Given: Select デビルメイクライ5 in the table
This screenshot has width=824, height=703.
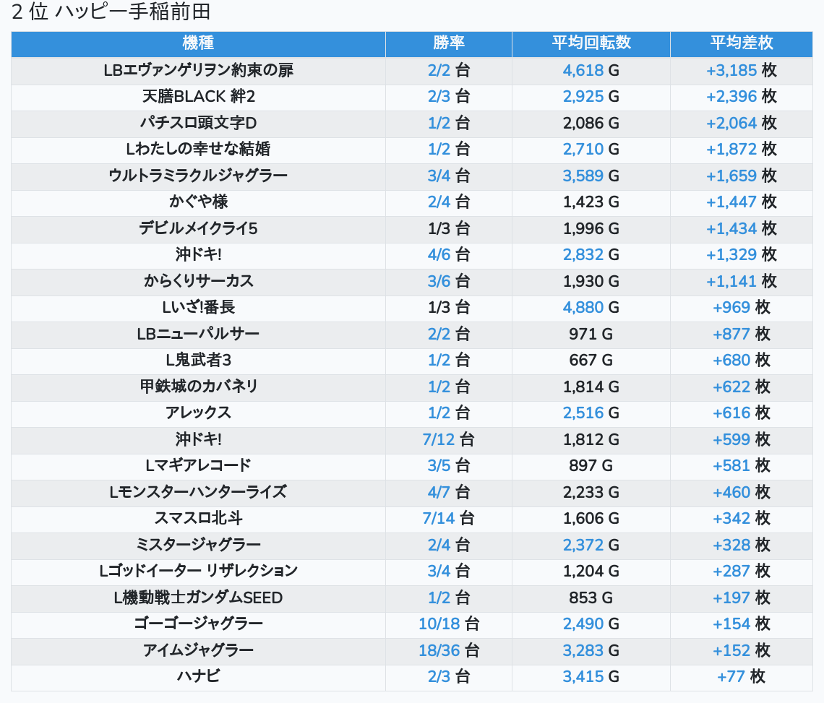Looking at the screenshot, I should click(x=198, y=228).
